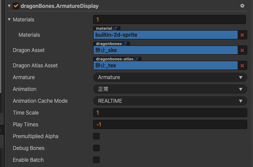The image size is (253, 167).
Task: Click the Armature property label
Action: click(x=24, y=77)
